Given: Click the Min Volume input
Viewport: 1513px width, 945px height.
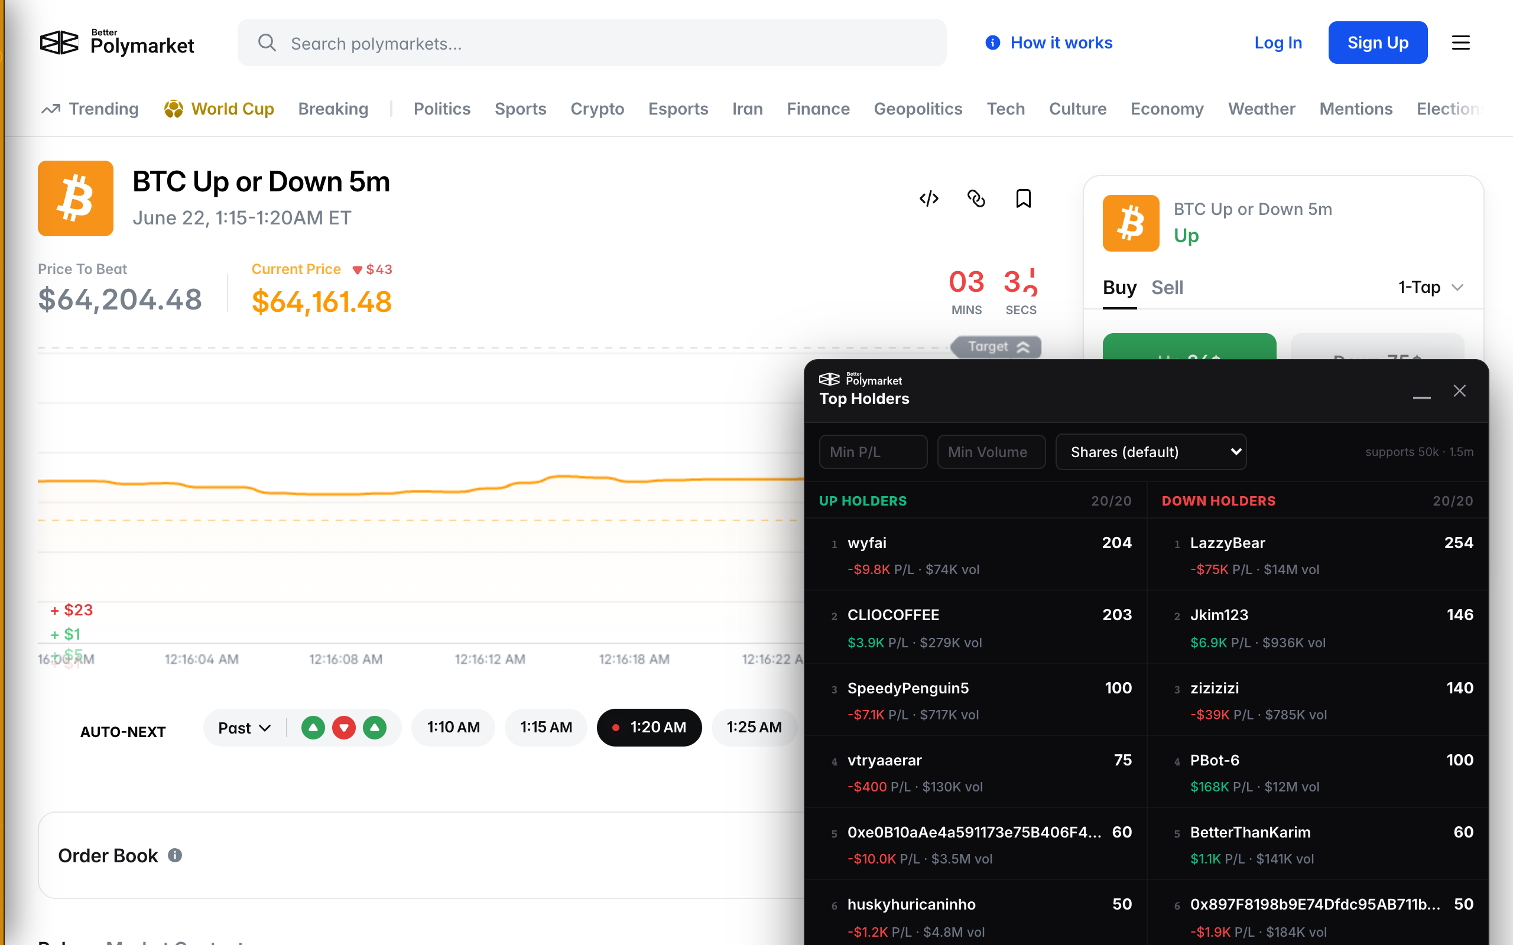Looking at the screenshot, I should pyautogui.click(x=991, y=452).
